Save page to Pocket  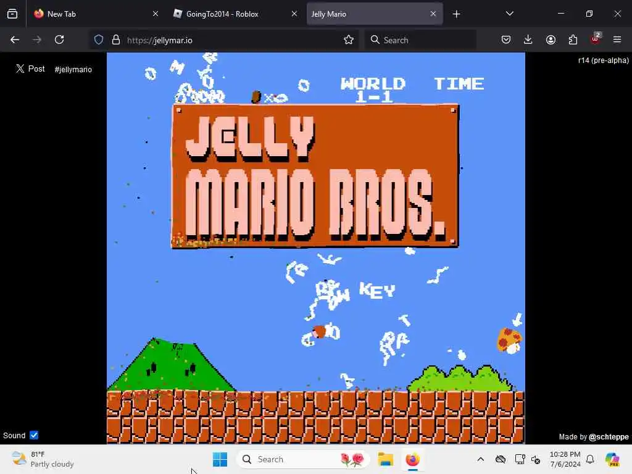[x=506, y=39]
